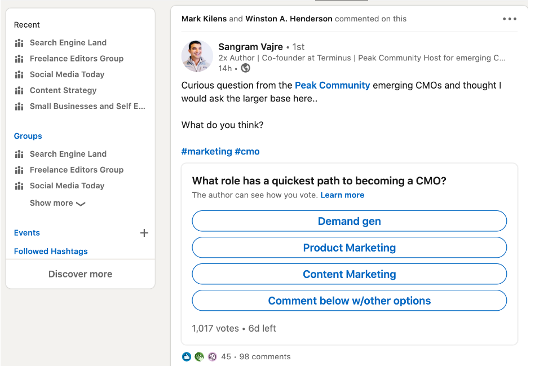Click the group icon beside Groups Social Media Today
This screenshot has width=557, height=366.
point(19,186)
